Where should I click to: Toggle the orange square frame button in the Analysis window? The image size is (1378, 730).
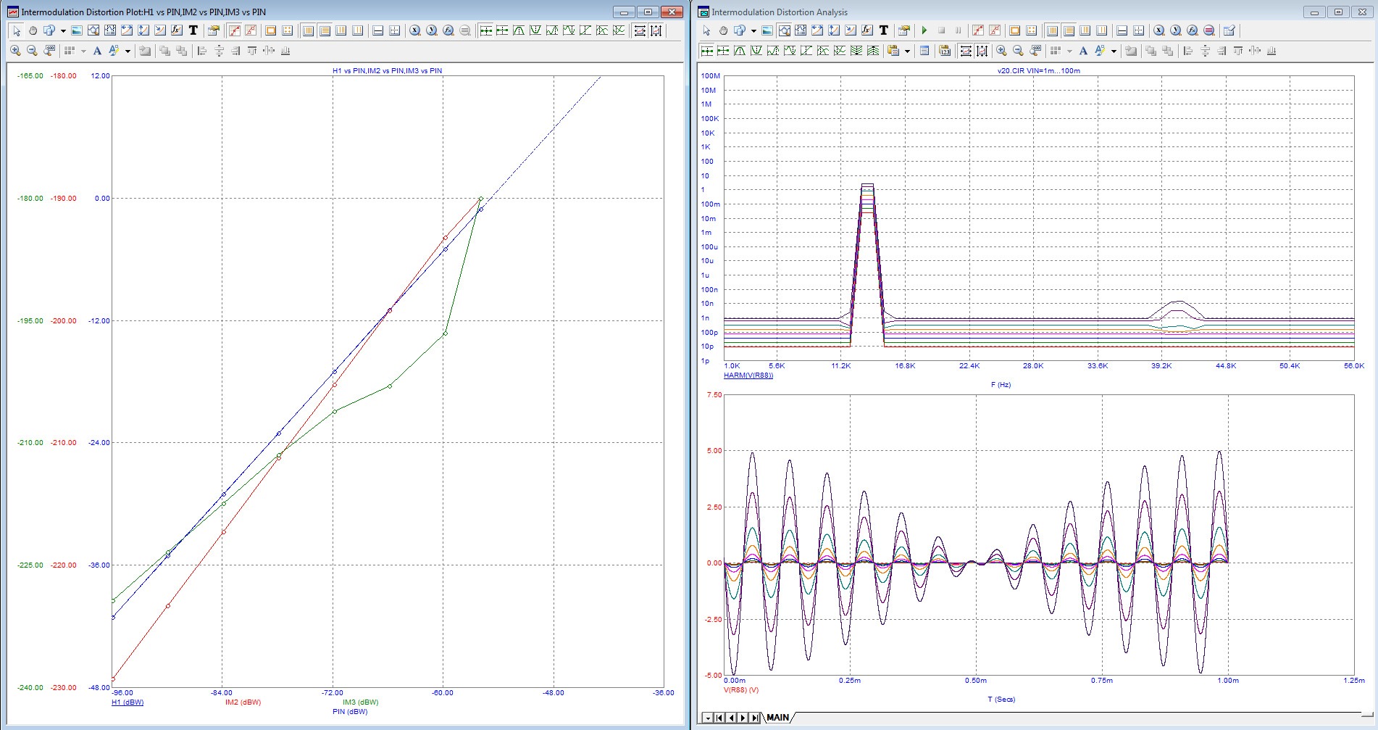[x=1014, y=30]
